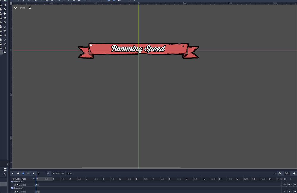Zoom out the 2D viewport
Viewport: 297px width, 193px height.
click(15, 7)
